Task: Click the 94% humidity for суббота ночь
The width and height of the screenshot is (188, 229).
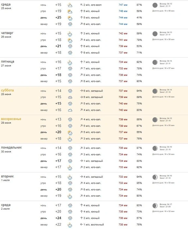Action: [139, 91]
